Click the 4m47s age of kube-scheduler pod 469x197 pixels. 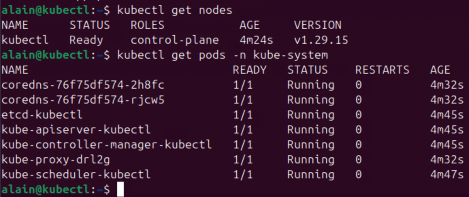tap(447, 174)
